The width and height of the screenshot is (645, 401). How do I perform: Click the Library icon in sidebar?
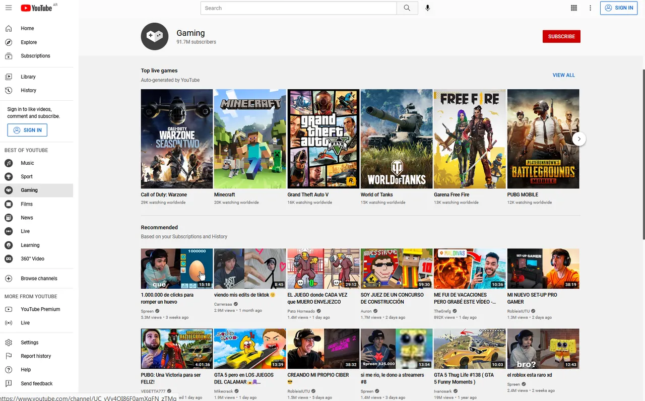9,77
